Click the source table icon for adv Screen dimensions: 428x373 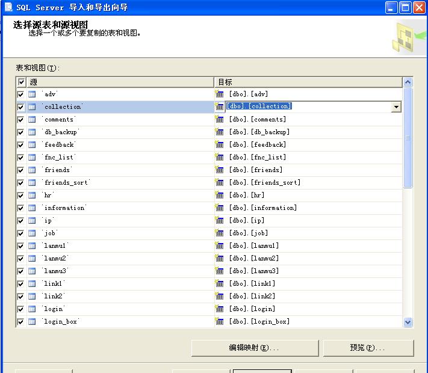click(x=32, y=94)
